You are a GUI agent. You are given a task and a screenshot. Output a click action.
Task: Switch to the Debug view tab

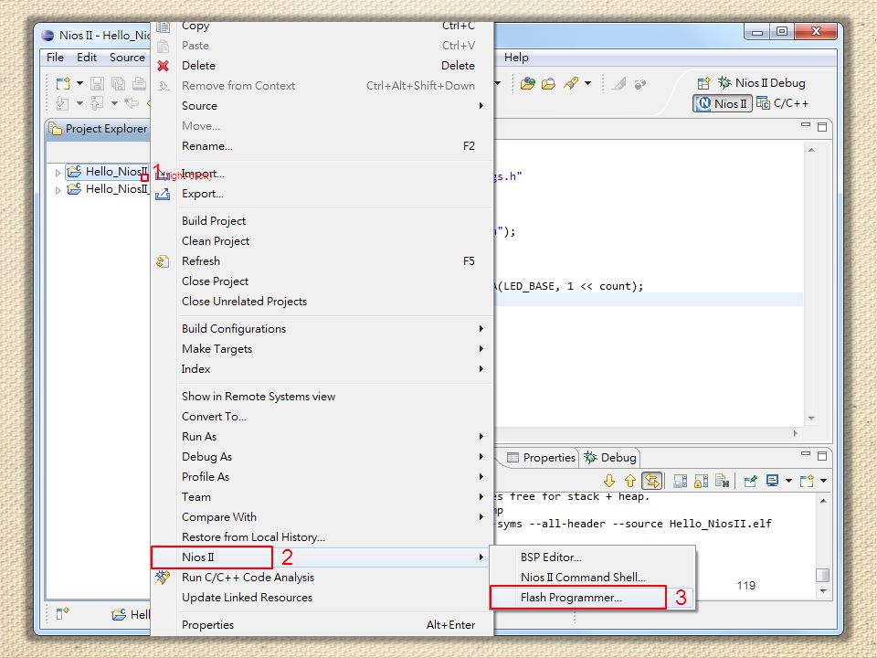(x=610, y=458)
